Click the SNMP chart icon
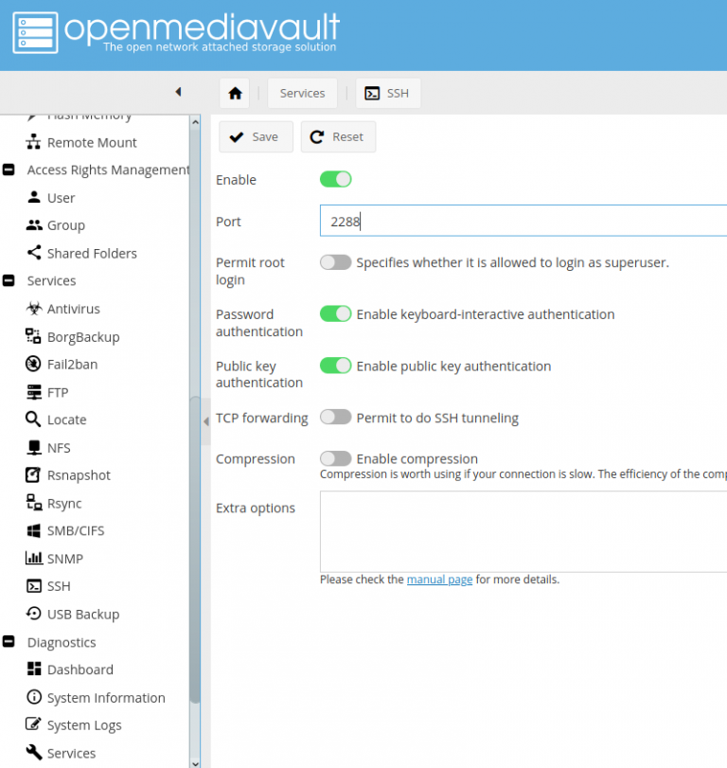The image size is (727, 768). [34, 559]
